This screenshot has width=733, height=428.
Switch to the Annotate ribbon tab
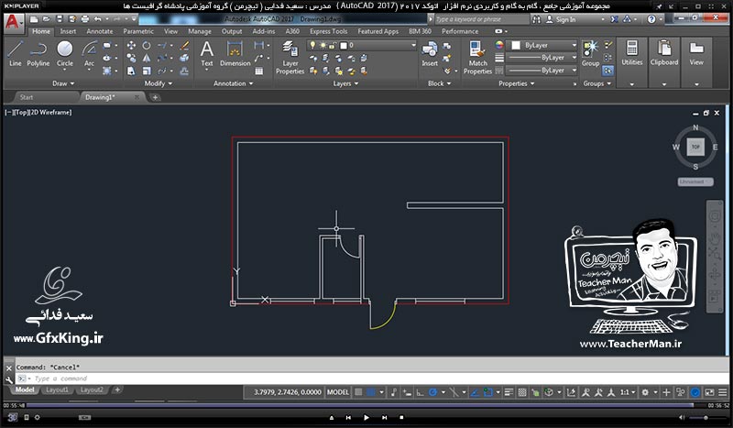[x=100, y=31]
